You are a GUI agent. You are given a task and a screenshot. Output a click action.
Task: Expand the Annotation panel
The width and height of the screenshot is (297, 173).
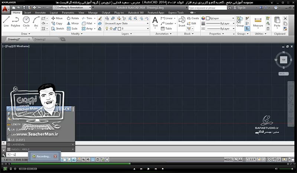pyautogui.click(x=163, y=34)
